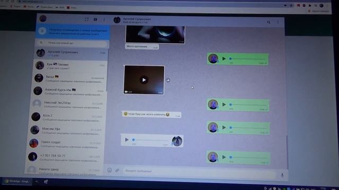
Task: Open the Арсений chat at top of list
Action: (x=71, y=53)
